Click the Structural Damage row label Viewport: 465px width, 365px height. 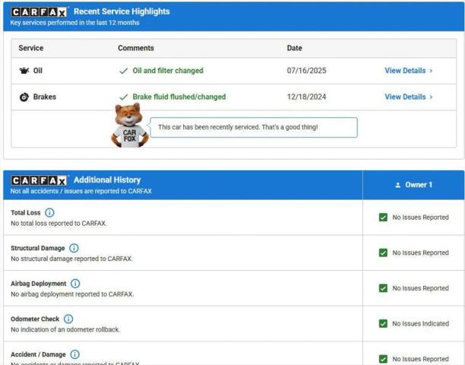click(38, 248)
